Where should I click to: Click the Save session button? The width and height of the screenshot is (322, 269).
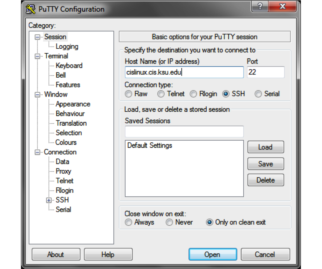click(266, 164)
